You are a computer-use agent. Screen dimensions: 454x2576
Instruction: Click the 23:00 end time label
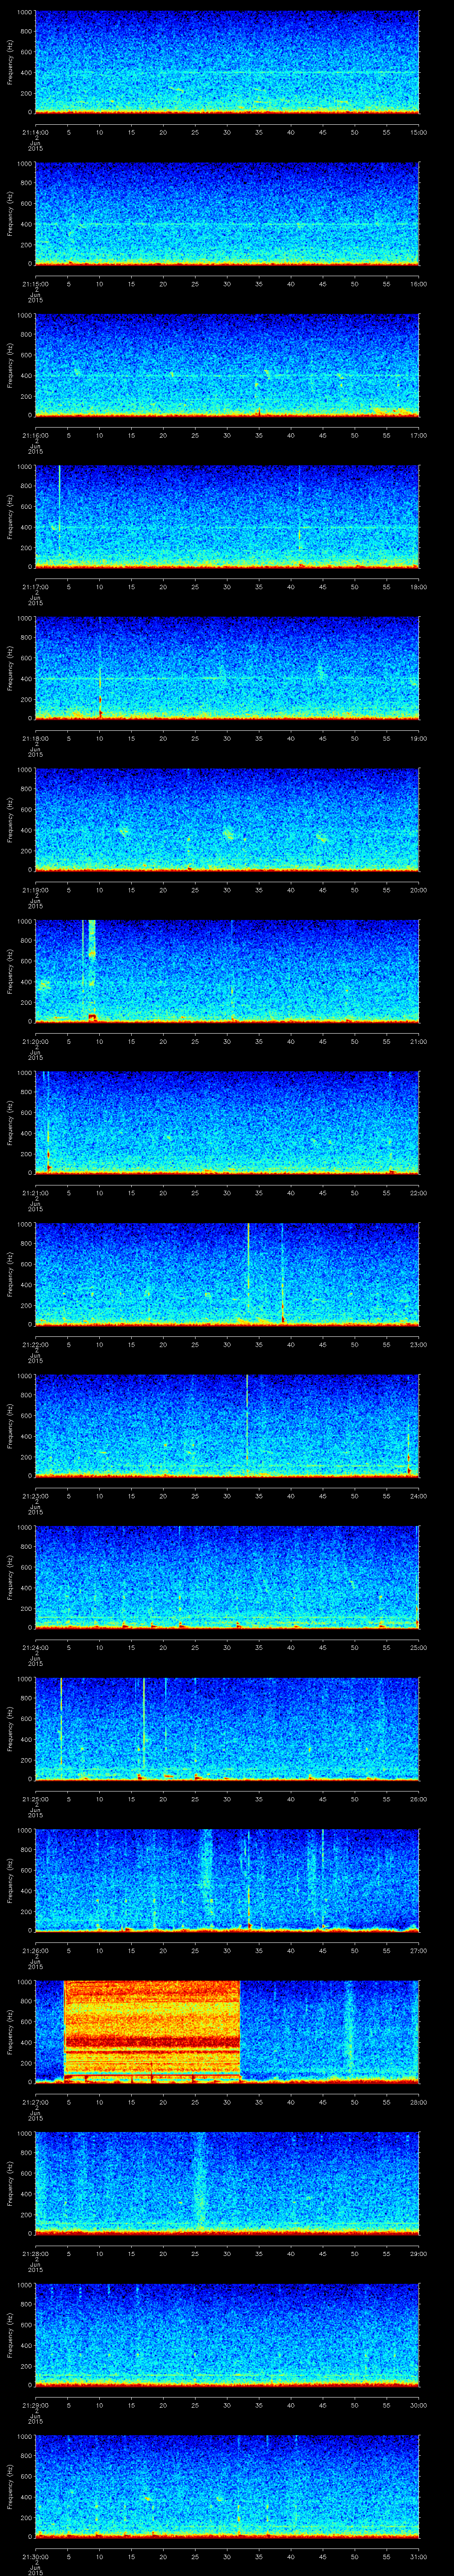pos(418,1344)
